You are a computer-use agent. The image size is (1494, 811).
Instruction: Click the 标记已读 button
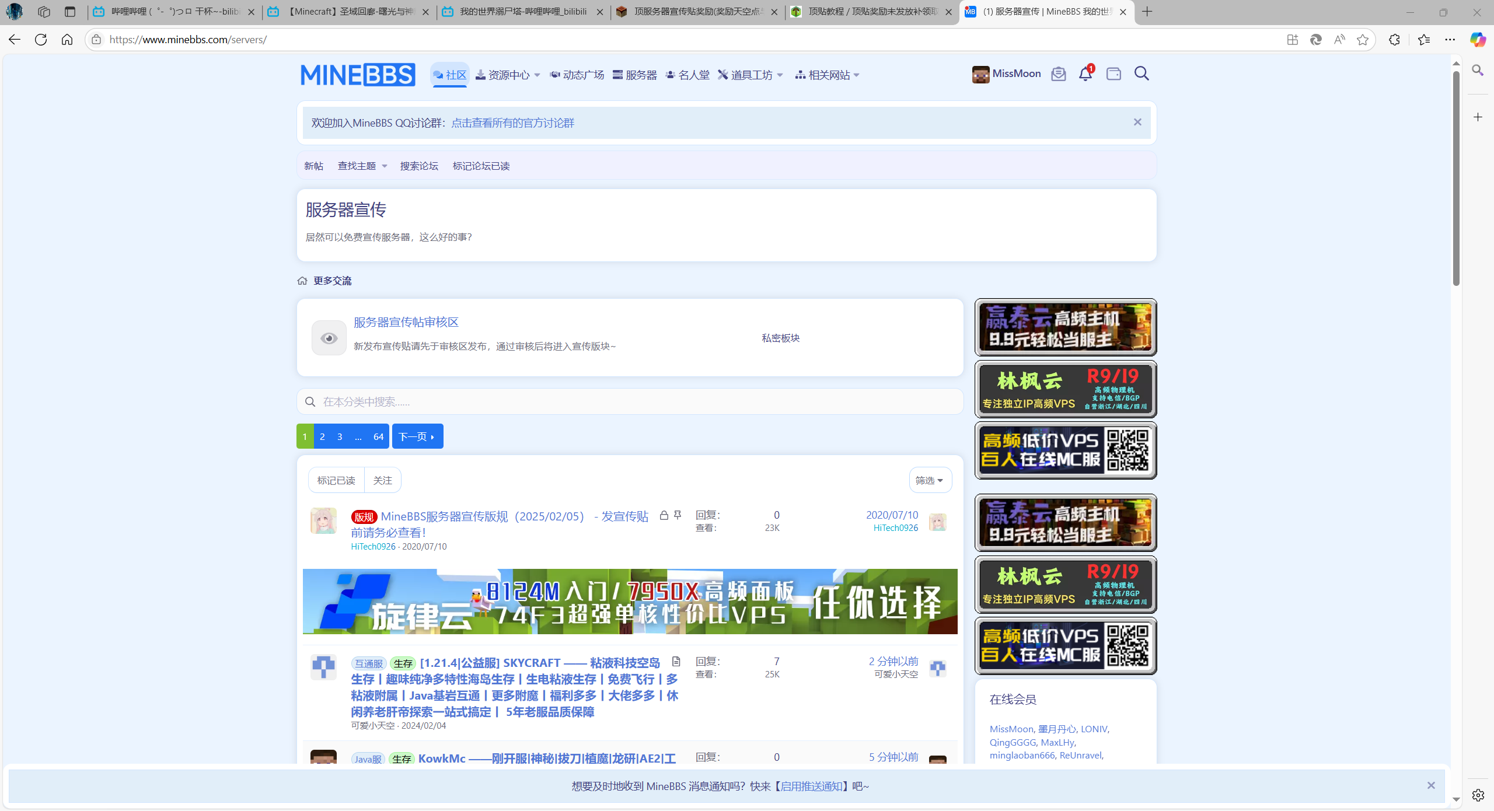tap(336, 480)
